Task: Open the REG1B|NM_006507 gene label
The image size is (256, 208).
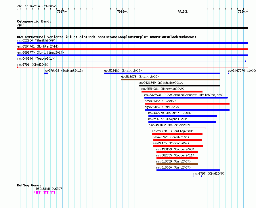Action: (x=49, y=189)
